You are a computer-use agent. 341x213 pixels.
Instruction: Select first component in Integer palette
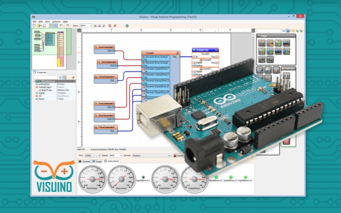tap(262, 43)
